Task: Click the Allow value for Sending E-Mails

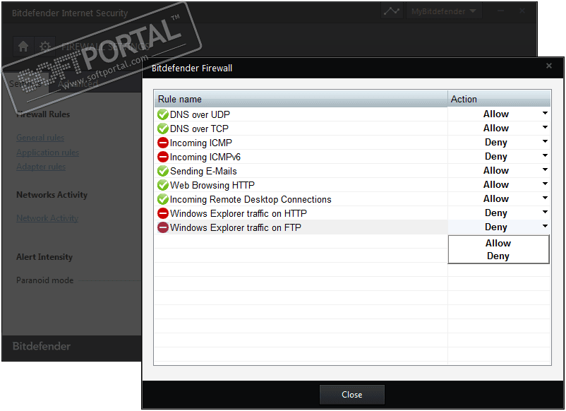Action: click(x=496, y=170)
